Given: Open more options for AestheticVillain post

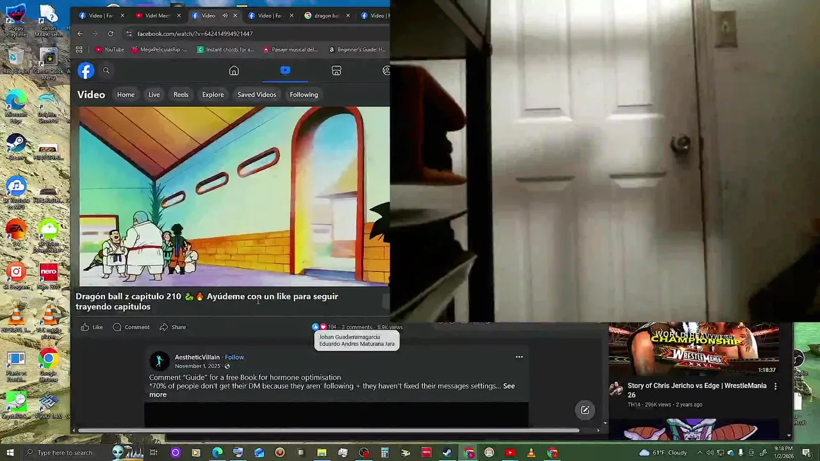Looking at the screenshot, I should pyautogui.click(x=519, y=357).
